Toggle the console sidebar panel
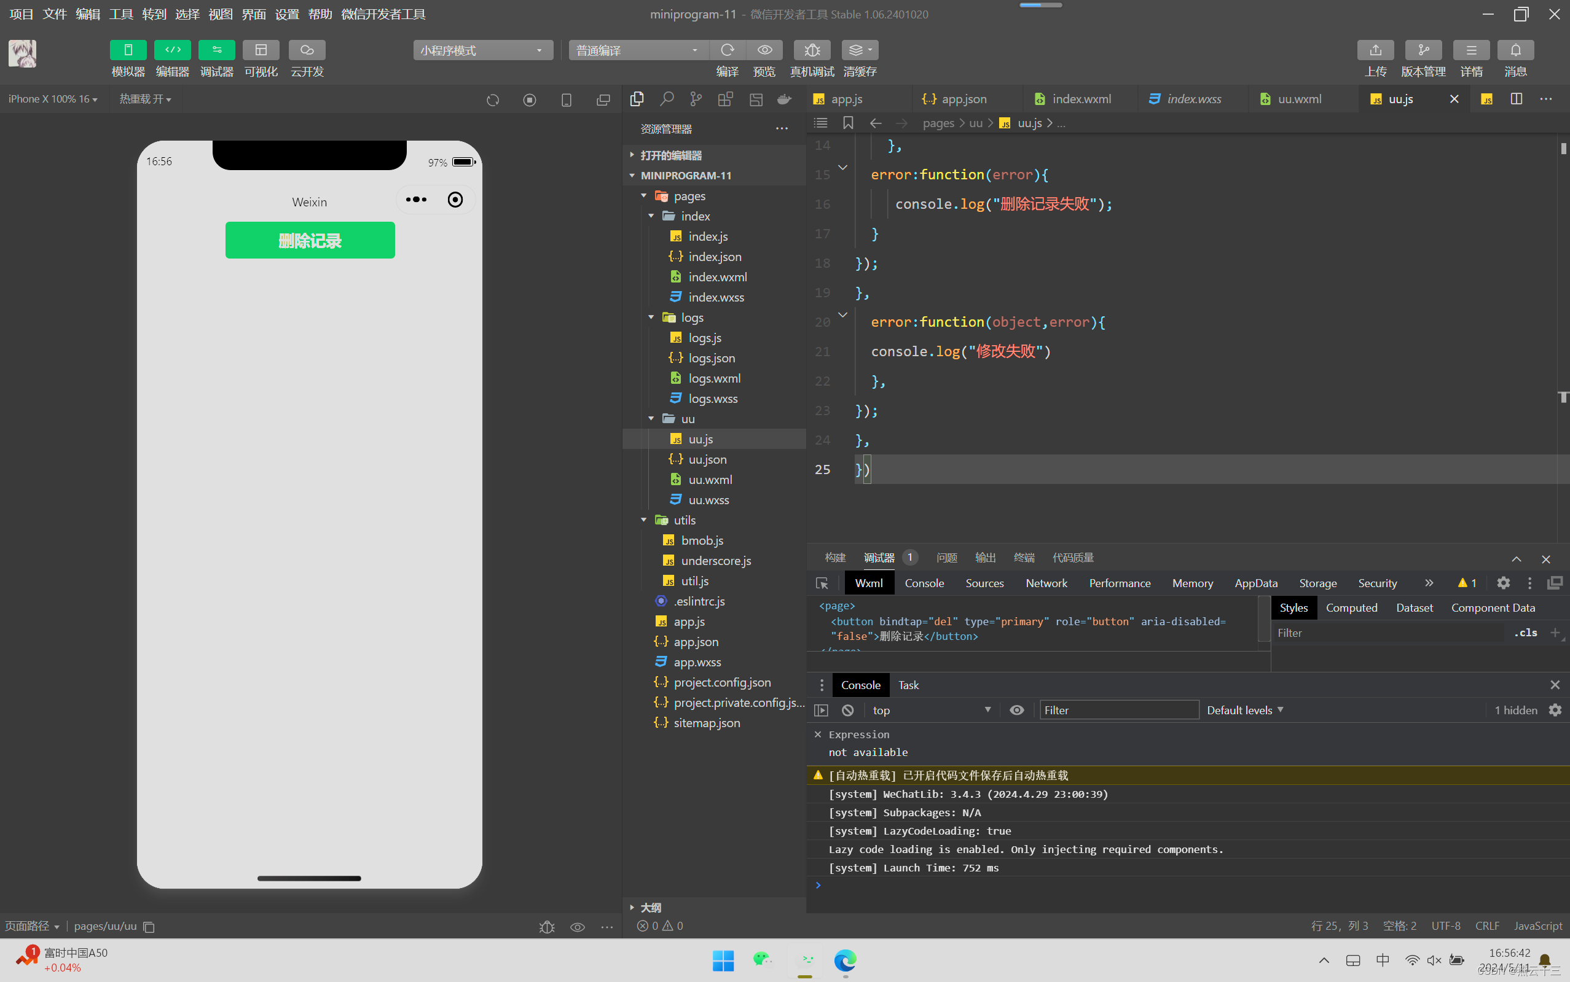This screenshot has width=1570, height=982. pos(822,711)
